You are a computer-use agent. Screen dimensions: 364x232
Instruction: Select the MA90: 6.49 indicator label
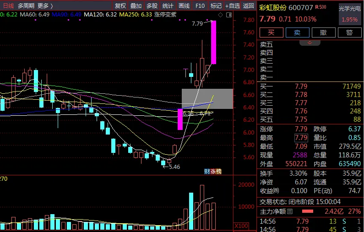point(67,15)
